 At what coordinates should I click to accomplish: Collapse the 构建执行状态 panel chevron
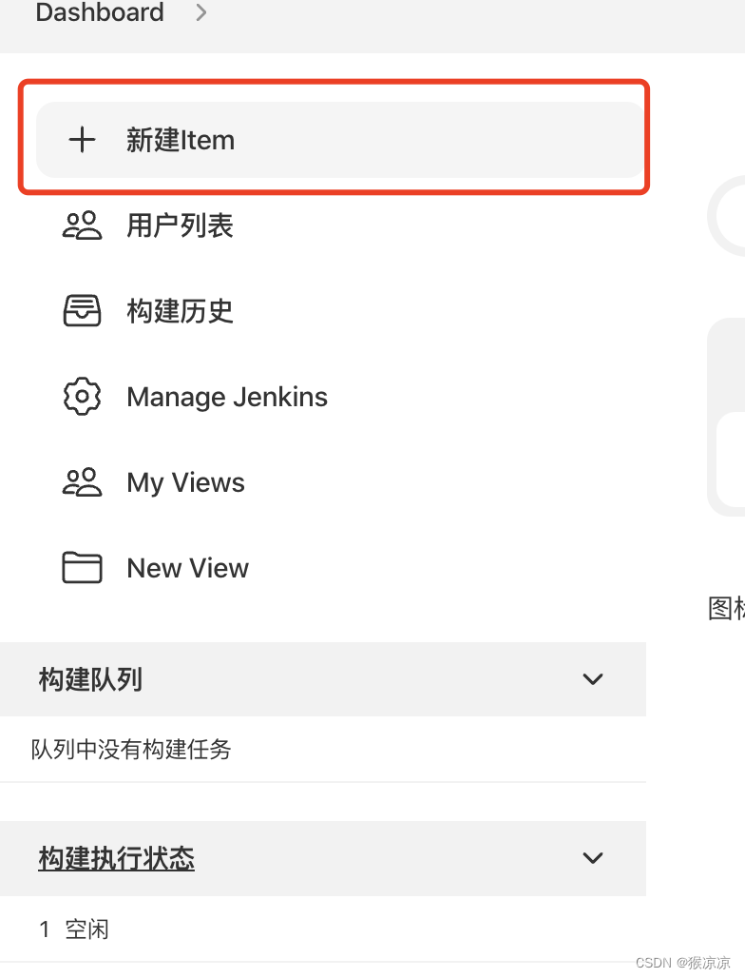pyautogui.click(x=592, y=857)
